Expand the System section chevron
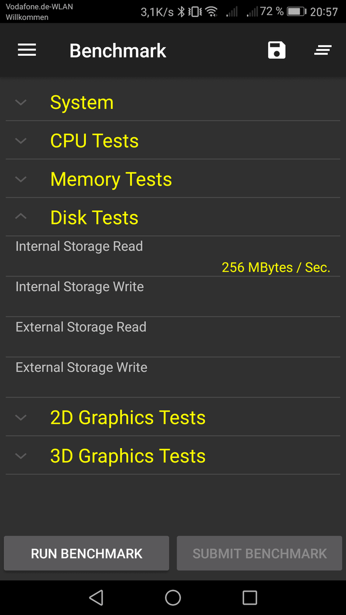Image resolution: width=346 pixels, height=615 pixels. 20,102
